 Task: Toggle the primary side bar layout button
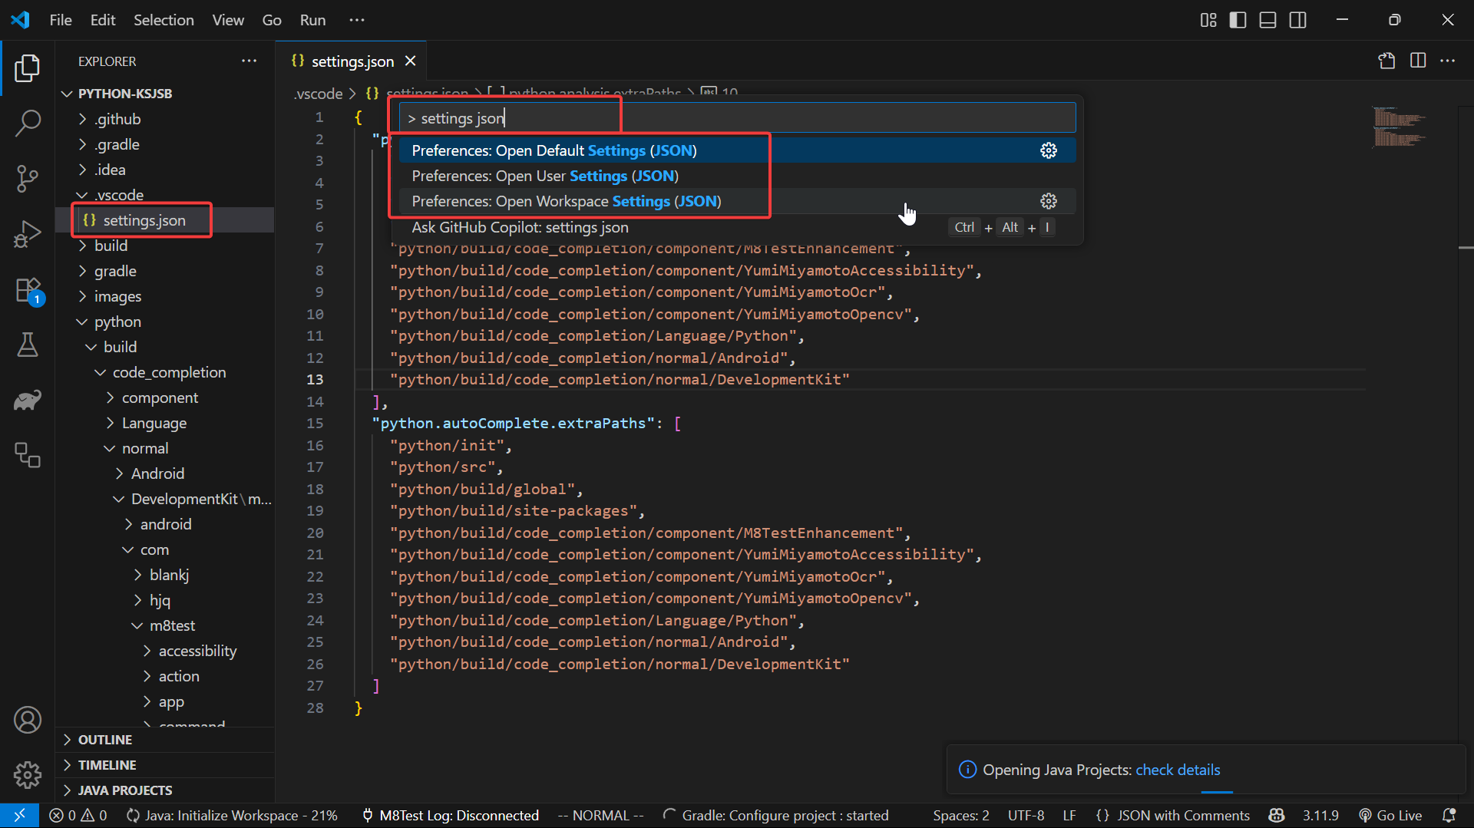(x=1238, y=20)
